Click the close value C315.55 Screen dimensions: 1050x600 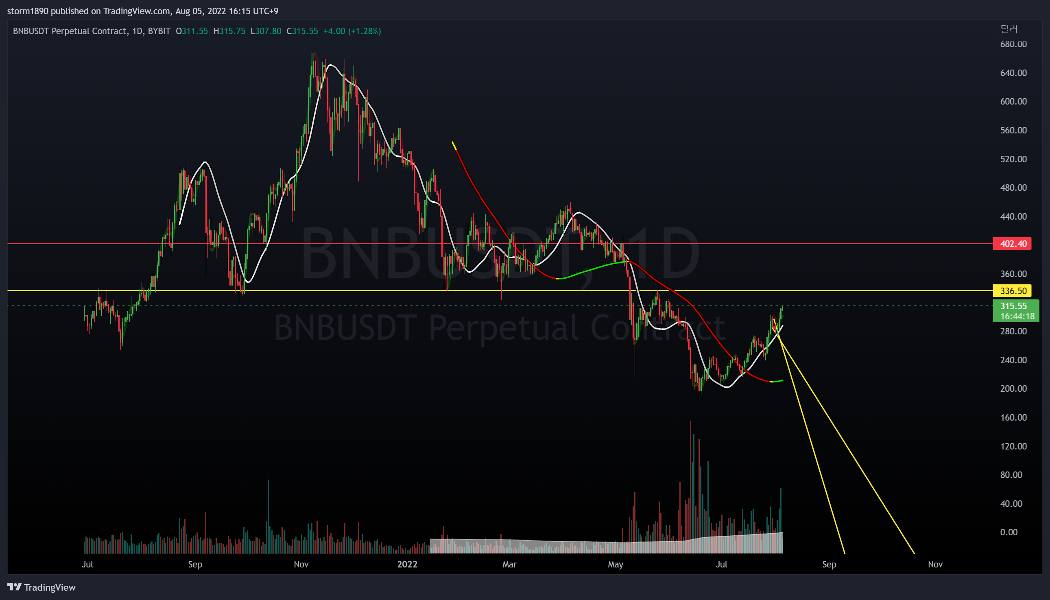[x=302, y=31]
